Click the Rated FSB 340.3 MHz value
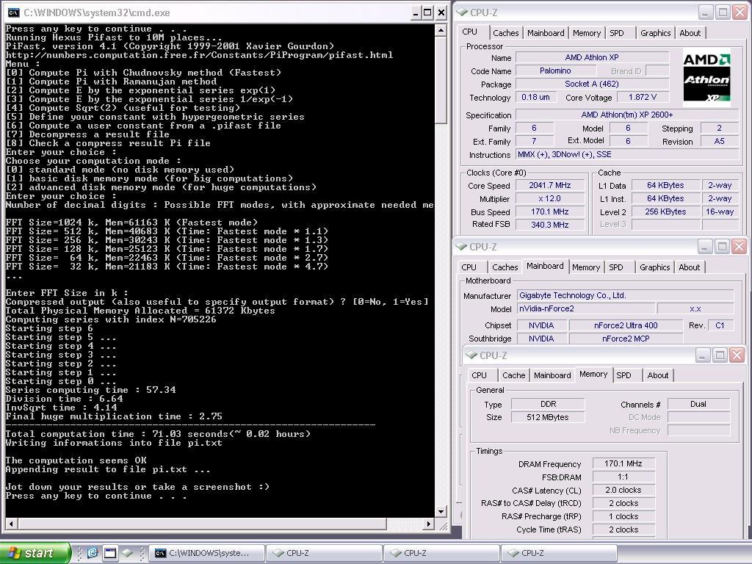752x564 pixels. [x=549, y=225]
